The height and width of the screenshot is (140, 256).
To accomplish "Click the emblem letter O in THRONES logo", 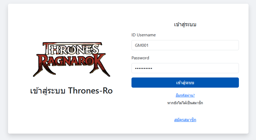I will coord(71,49).
